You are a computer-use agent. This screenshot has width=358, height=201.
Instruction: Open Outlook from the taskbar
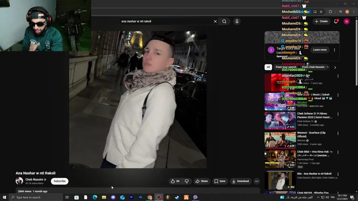[122, 197]
